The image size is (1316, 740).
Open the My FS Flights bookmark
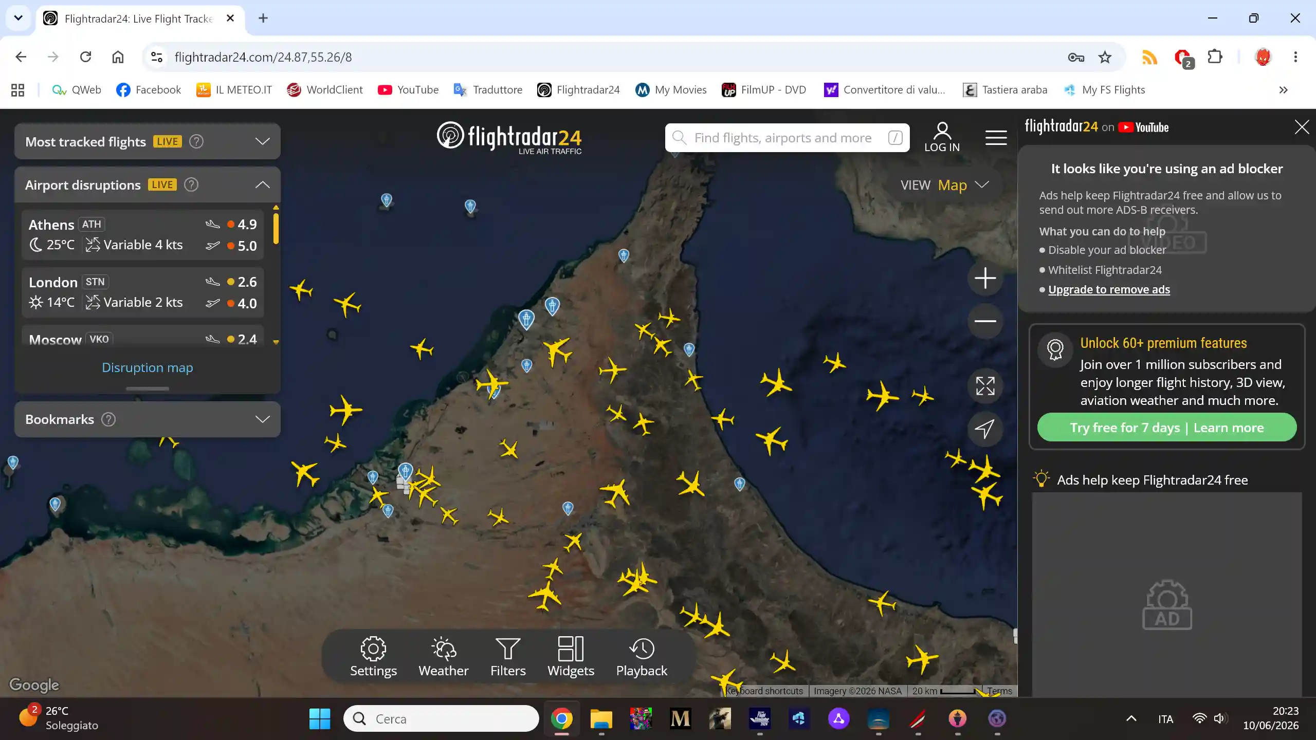1105,90
